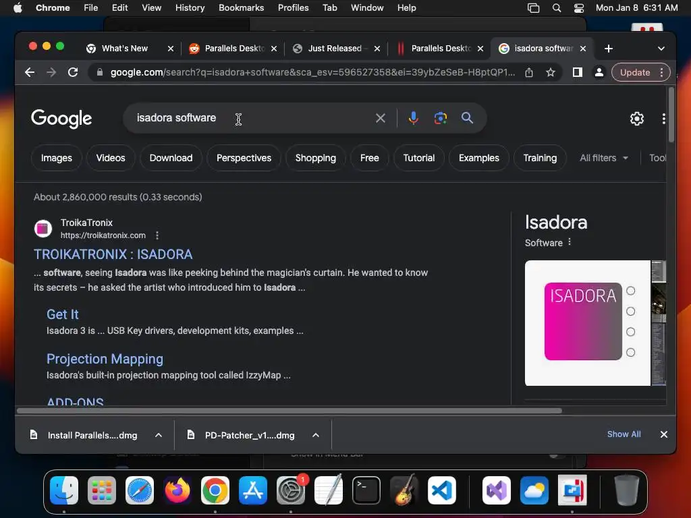Close the What's New tab
Viewport: 691px width, 518px height.
pos(171,49)
